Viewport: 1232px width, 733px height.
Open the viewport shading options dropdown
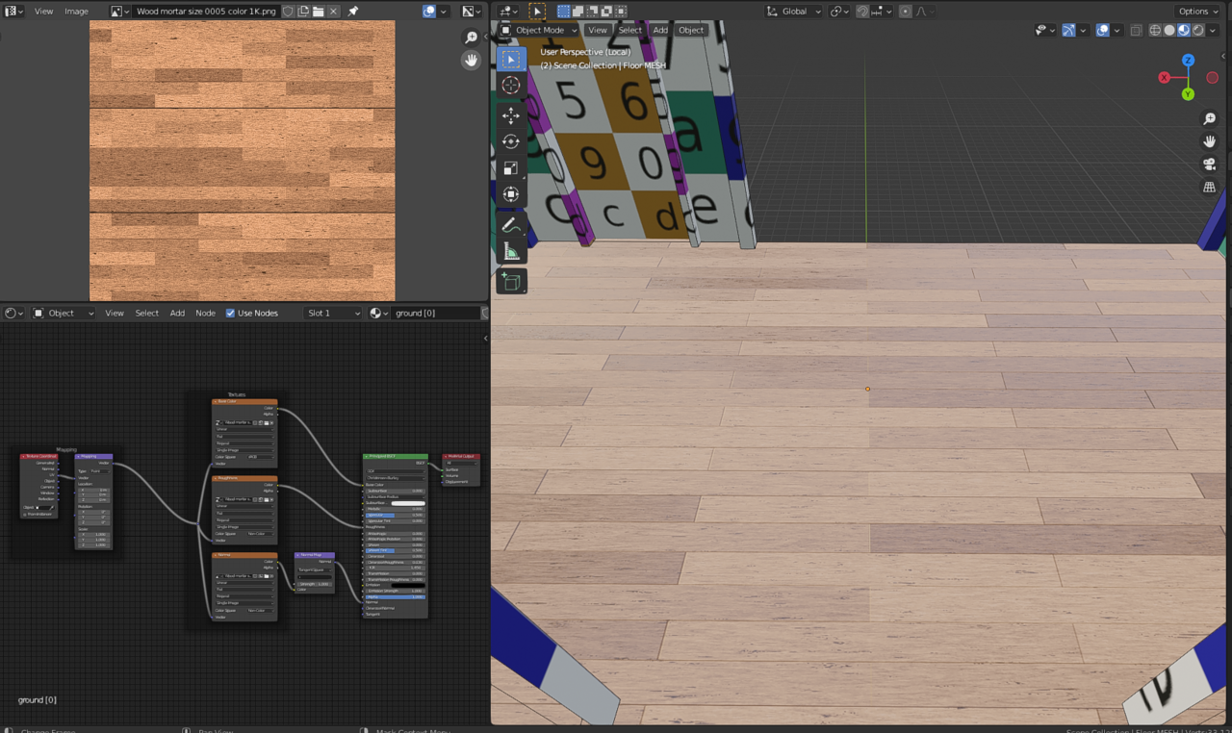[1214, 30]
